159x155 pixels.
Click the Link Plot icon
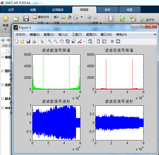click(90, 41)
